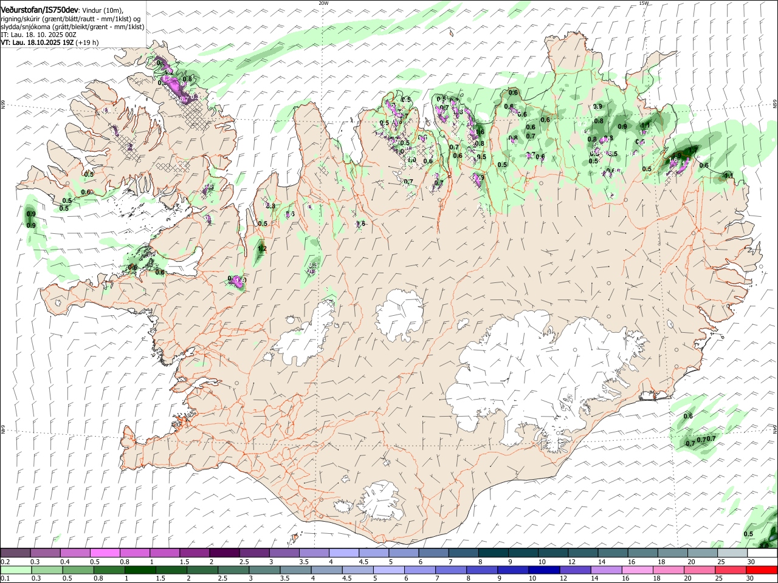Click the 20W longitude label at the top edge
Image resolution: width=778 pixels, height=583 pixels.
click(324, 3)
